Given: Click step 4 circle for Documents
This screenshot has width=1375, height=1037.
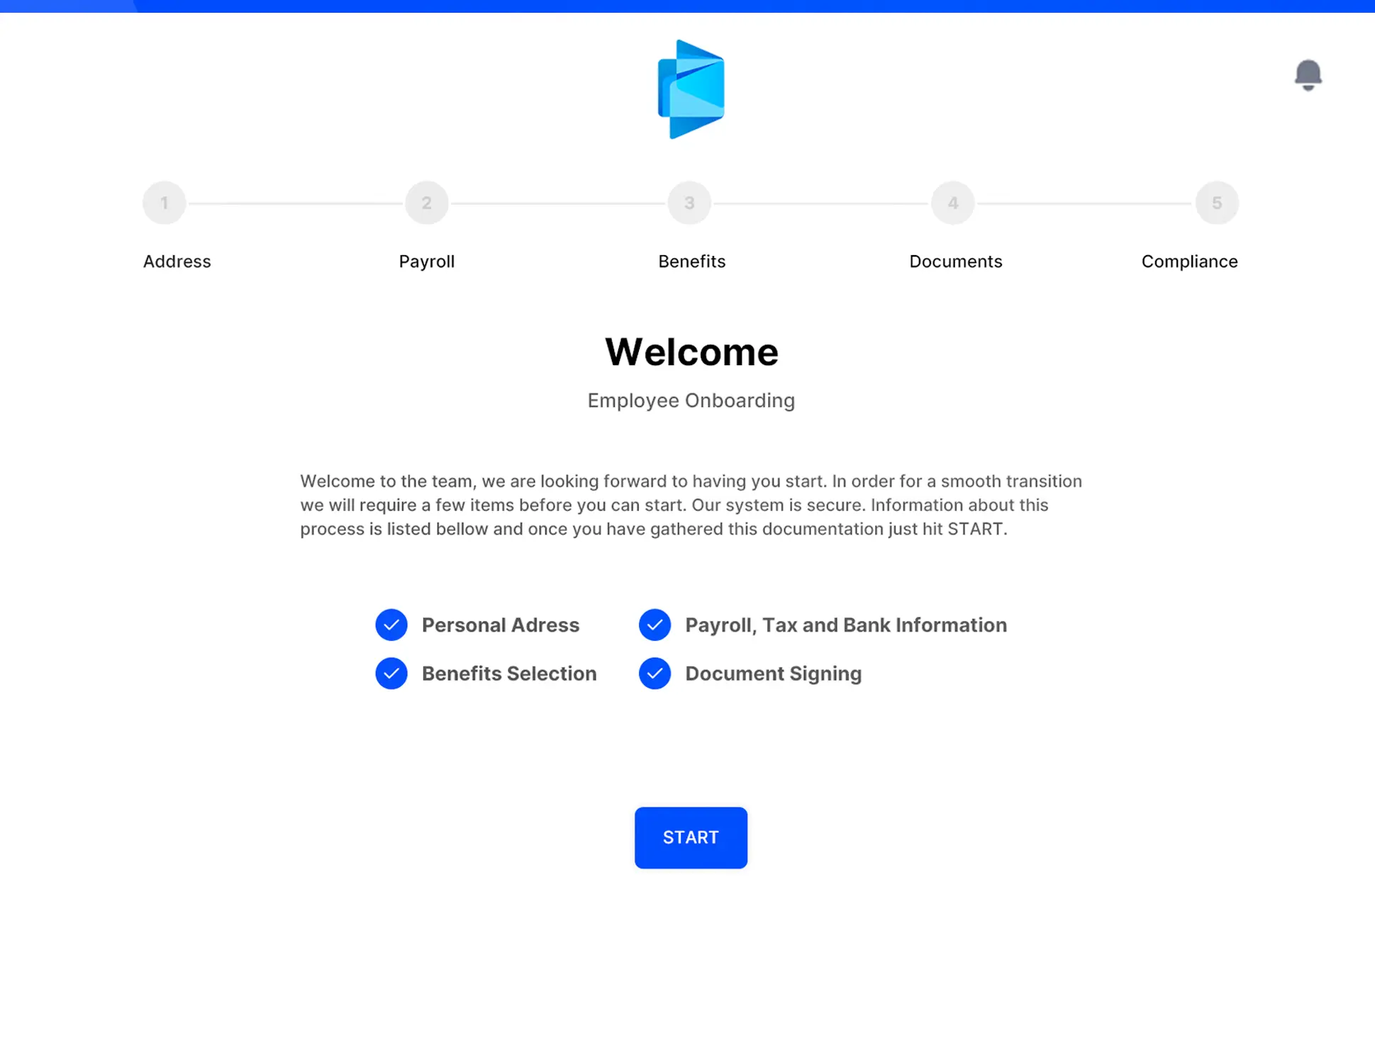Looking at the screenshot, I should tap(952, 203).
